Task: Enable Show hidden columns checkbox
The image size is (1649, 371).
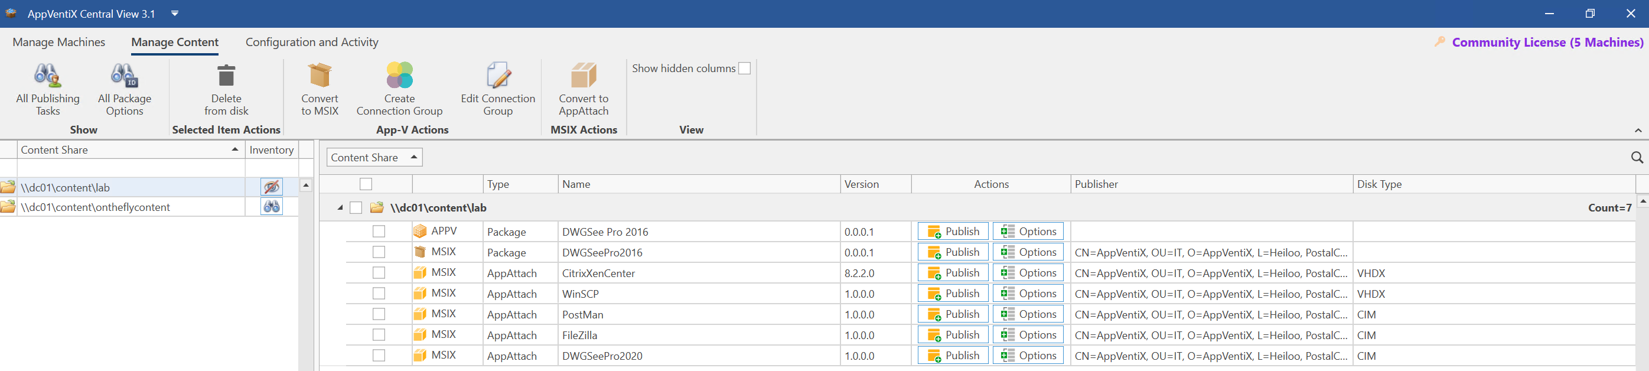Action: click(x=745, y=69)
